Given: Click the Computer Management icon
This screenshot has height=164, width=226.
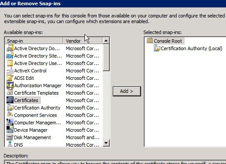Looking at the screenshot, I should click(x=10, y=123).
